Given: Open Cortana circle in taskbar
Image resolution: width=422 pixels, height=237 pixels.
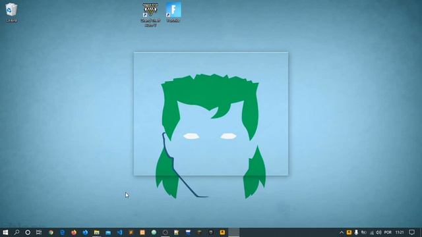Looking at the screenshot, I should [28, 232].
